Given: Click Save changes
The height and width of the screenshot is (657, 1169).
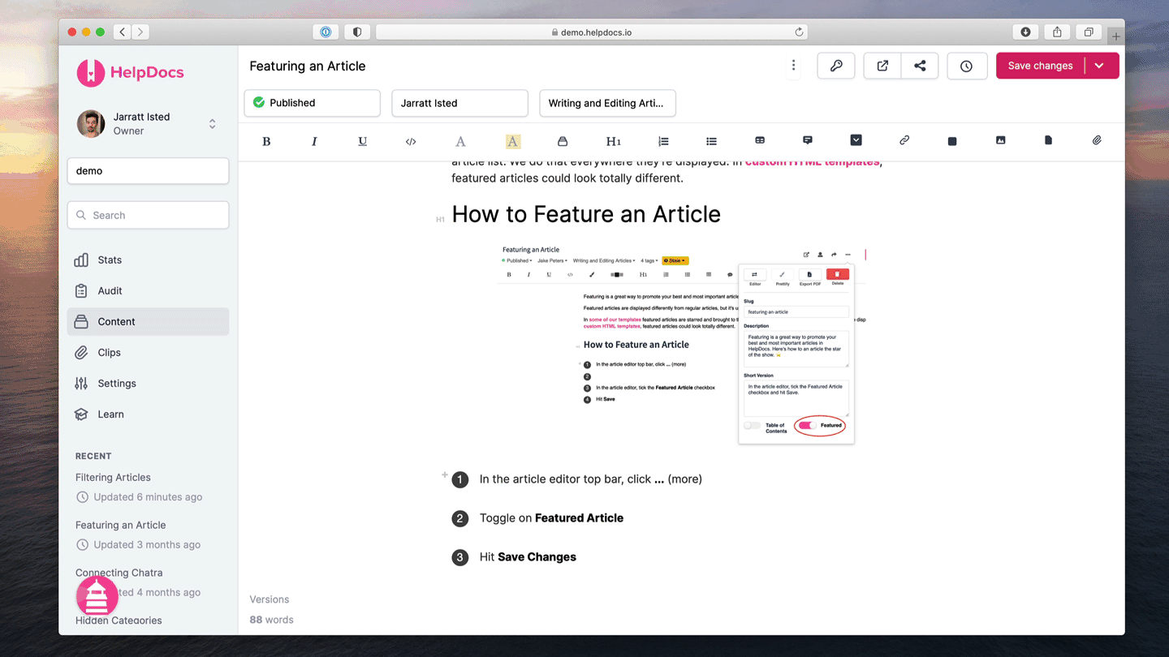Looking at the screenshot, I should click(x=1040, y=66).
